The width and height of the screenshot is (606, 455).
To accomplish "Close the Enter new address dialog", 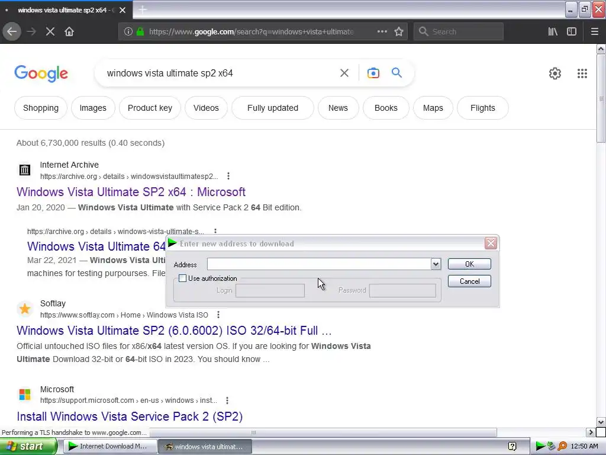I will tap(491, 243).
